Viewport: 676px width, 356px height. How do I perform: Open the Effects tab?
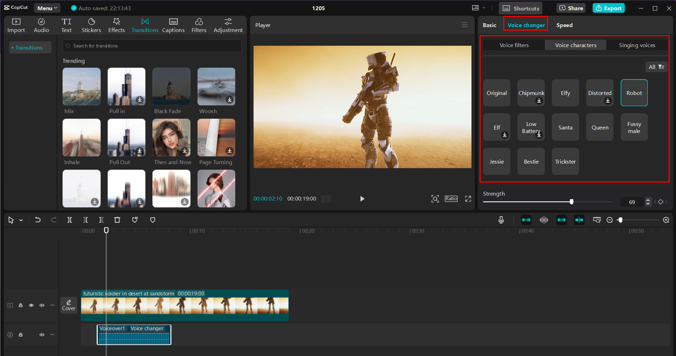click(x=117, y=25)
